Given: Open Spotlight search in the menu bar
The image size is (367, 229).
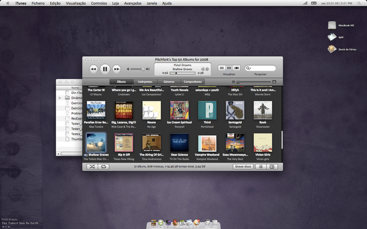Looking at the screenshot, I should (359, 3).
